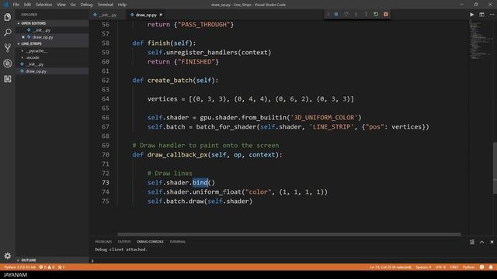The width and height of the screenshot is (497, 279).
Task: Open the Search view in activity bar
Action: [8, 33]
